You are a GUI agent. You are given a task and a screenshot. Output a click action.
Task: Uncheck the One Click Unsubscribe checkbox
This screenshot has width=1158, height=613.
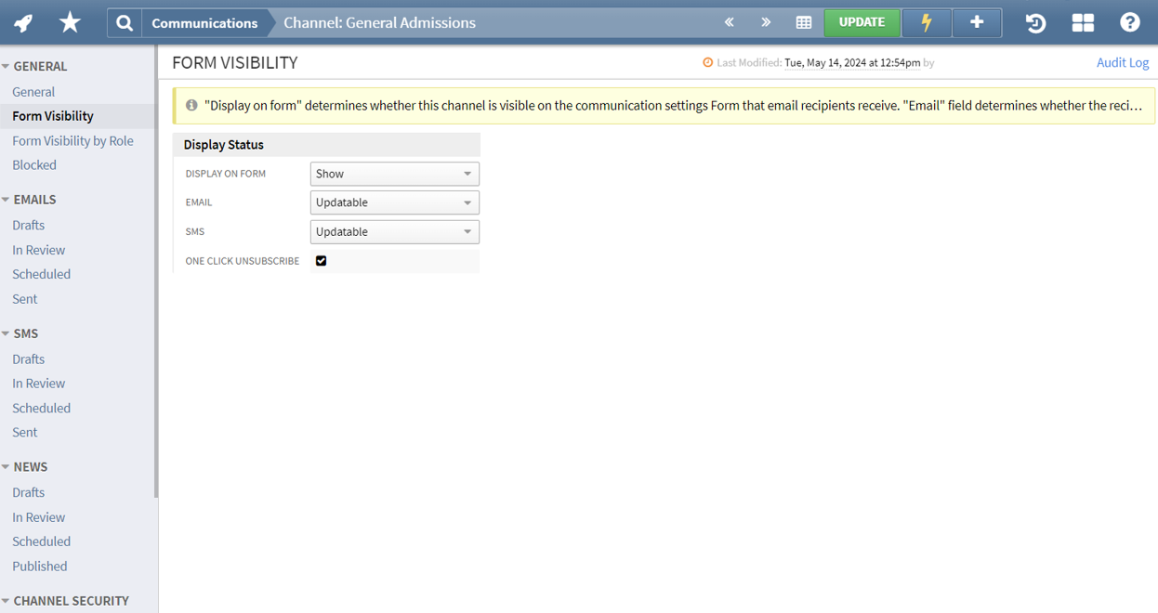tap(322, 261)
